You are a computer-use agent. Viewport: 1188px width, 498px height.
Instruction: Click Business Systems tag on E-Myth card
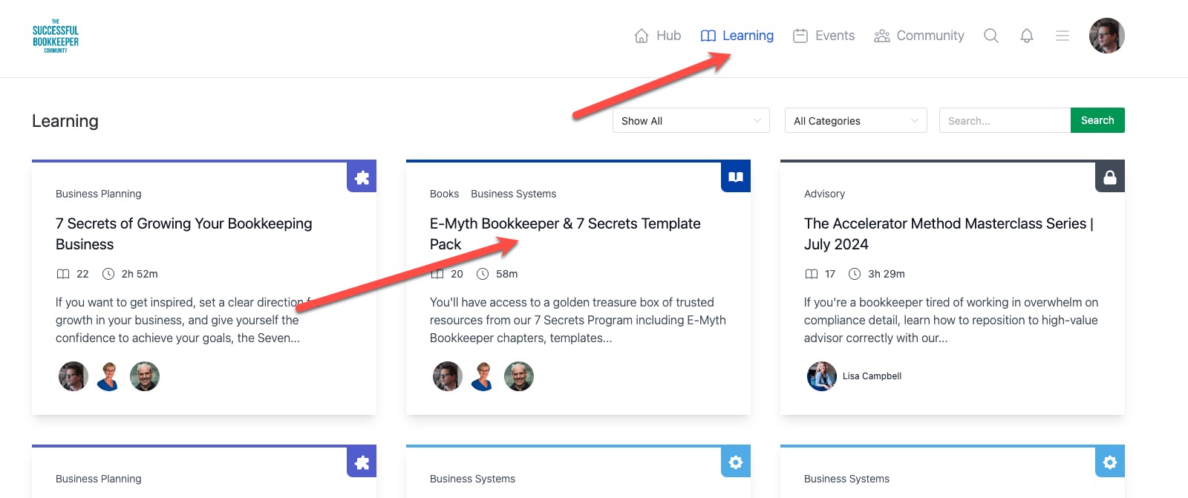coord(513,194)
